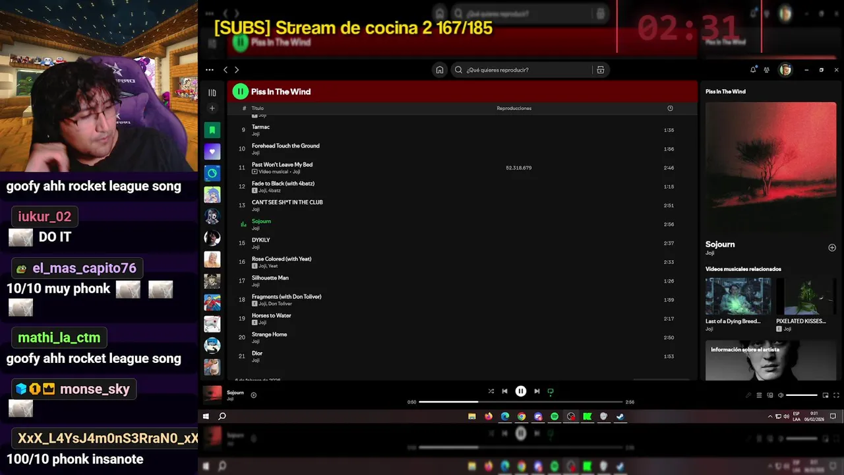Mute using the volume speaker icon
The height and width of the screenshot is (475, 844).
click(781, 395)
